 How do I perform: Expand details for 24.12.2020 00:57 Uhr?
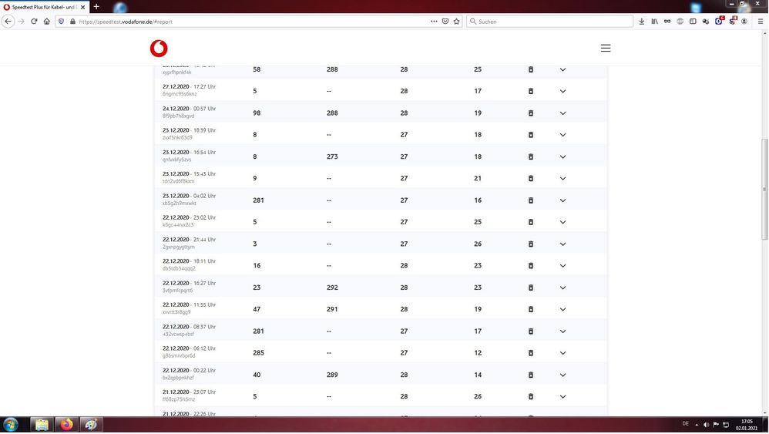click(x=562, y=113)
